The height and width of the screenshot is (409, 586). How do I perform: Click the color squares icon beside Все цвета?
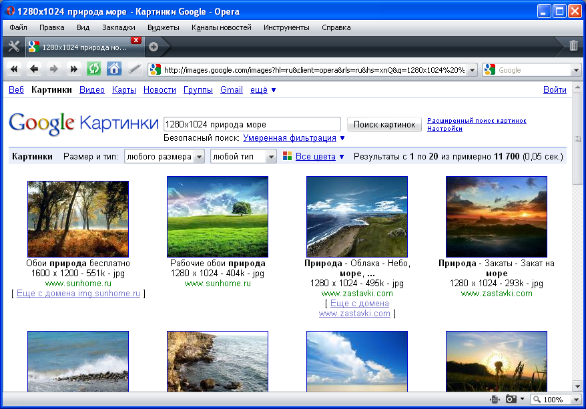pos(288,156)
